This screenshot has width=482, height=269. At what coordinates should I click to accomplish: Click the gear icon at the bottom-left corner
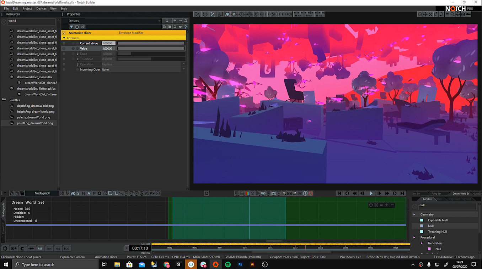5,248
